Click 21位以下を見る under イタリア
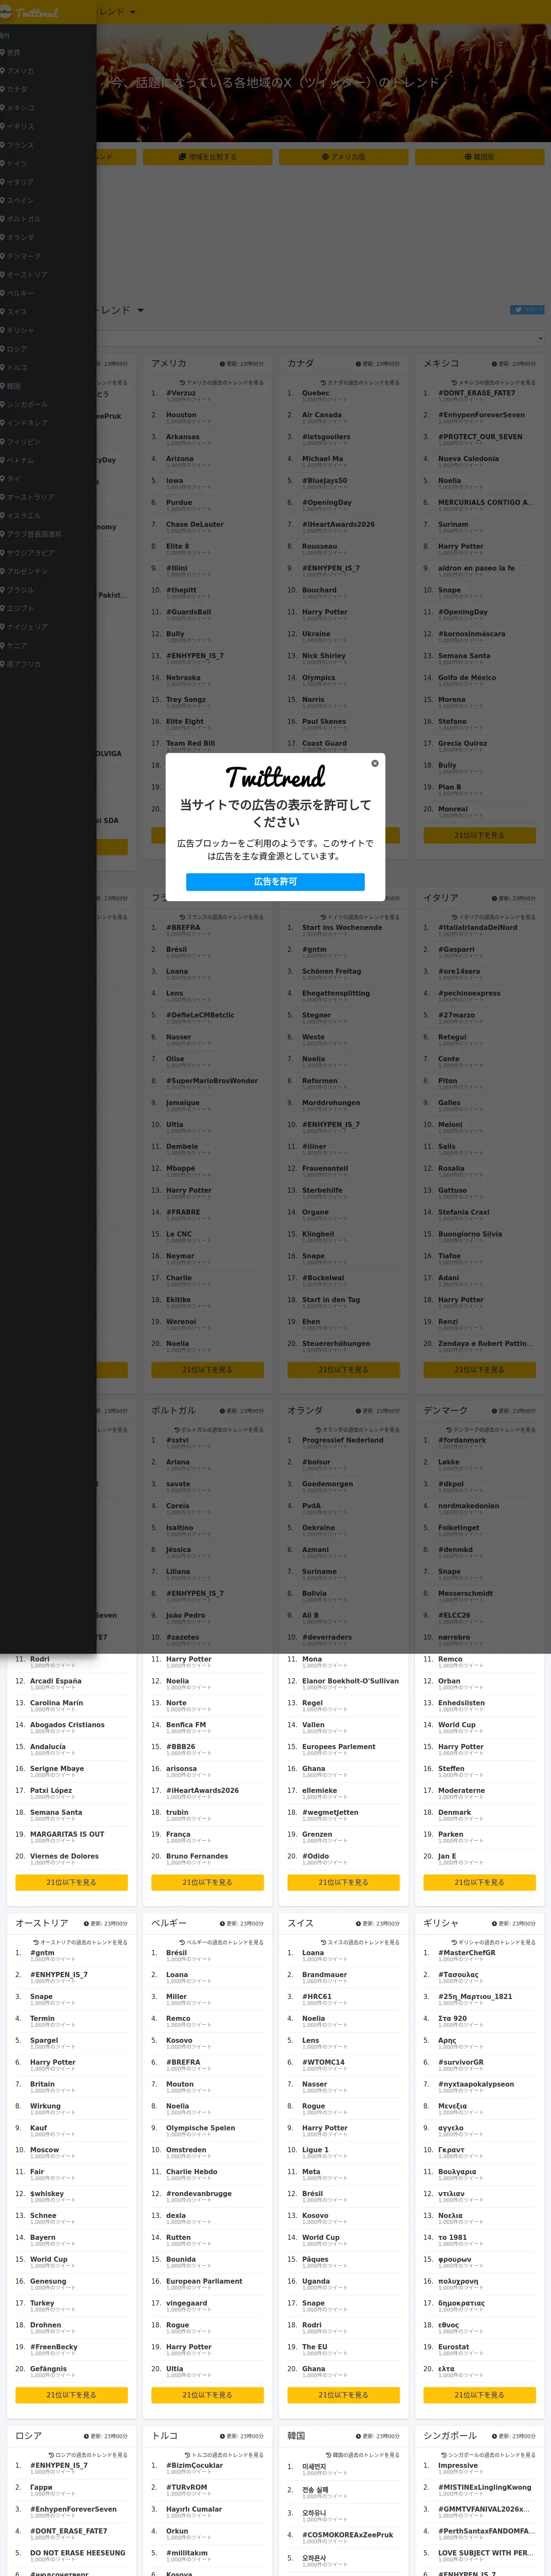 point(479,1370)
